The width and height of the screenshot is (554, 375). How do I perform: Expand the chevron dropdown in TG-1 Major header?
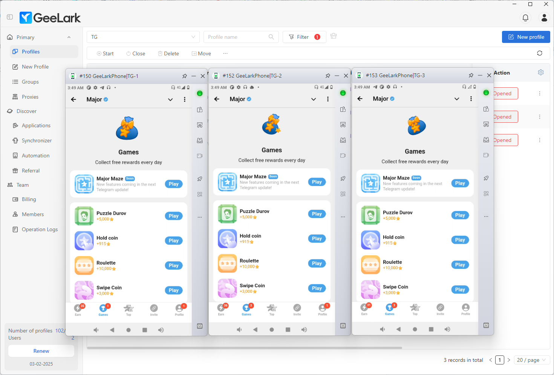click(x=170, y=99)
